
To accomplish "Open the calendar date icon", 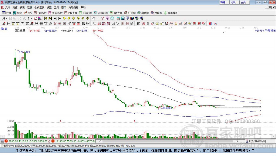I will [x=118, y=18].
